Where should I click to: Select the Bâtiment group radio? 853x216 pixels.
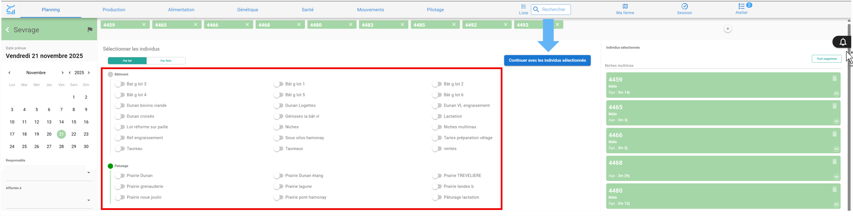pyautogui.click(x=110, y=74)
